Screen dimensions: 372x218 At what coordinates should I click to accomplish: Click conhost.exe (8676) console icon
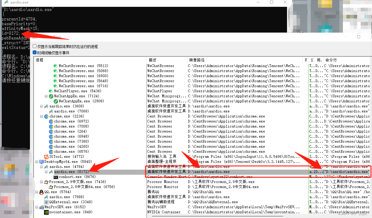click(x=56, y=177)
